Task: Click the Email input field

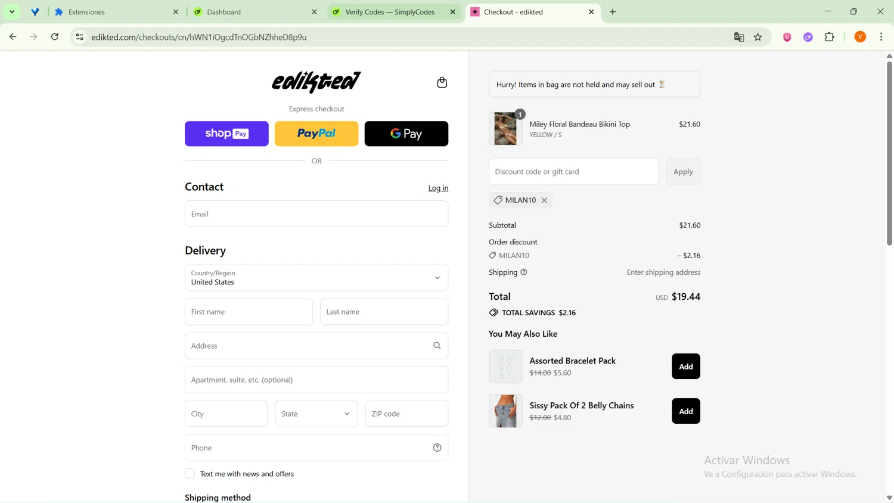Action: point(316,214)
